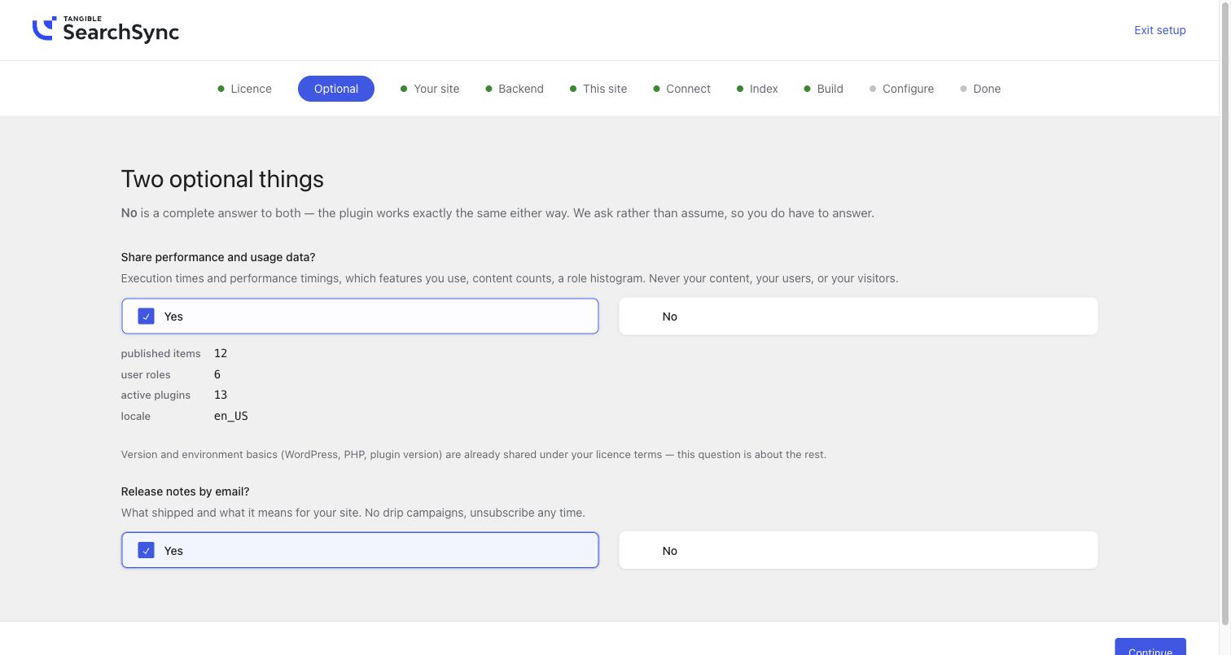Click the locale value en_US
Image resolution: width=1231 pixels, height=655 pixels.
click(231, 416)
